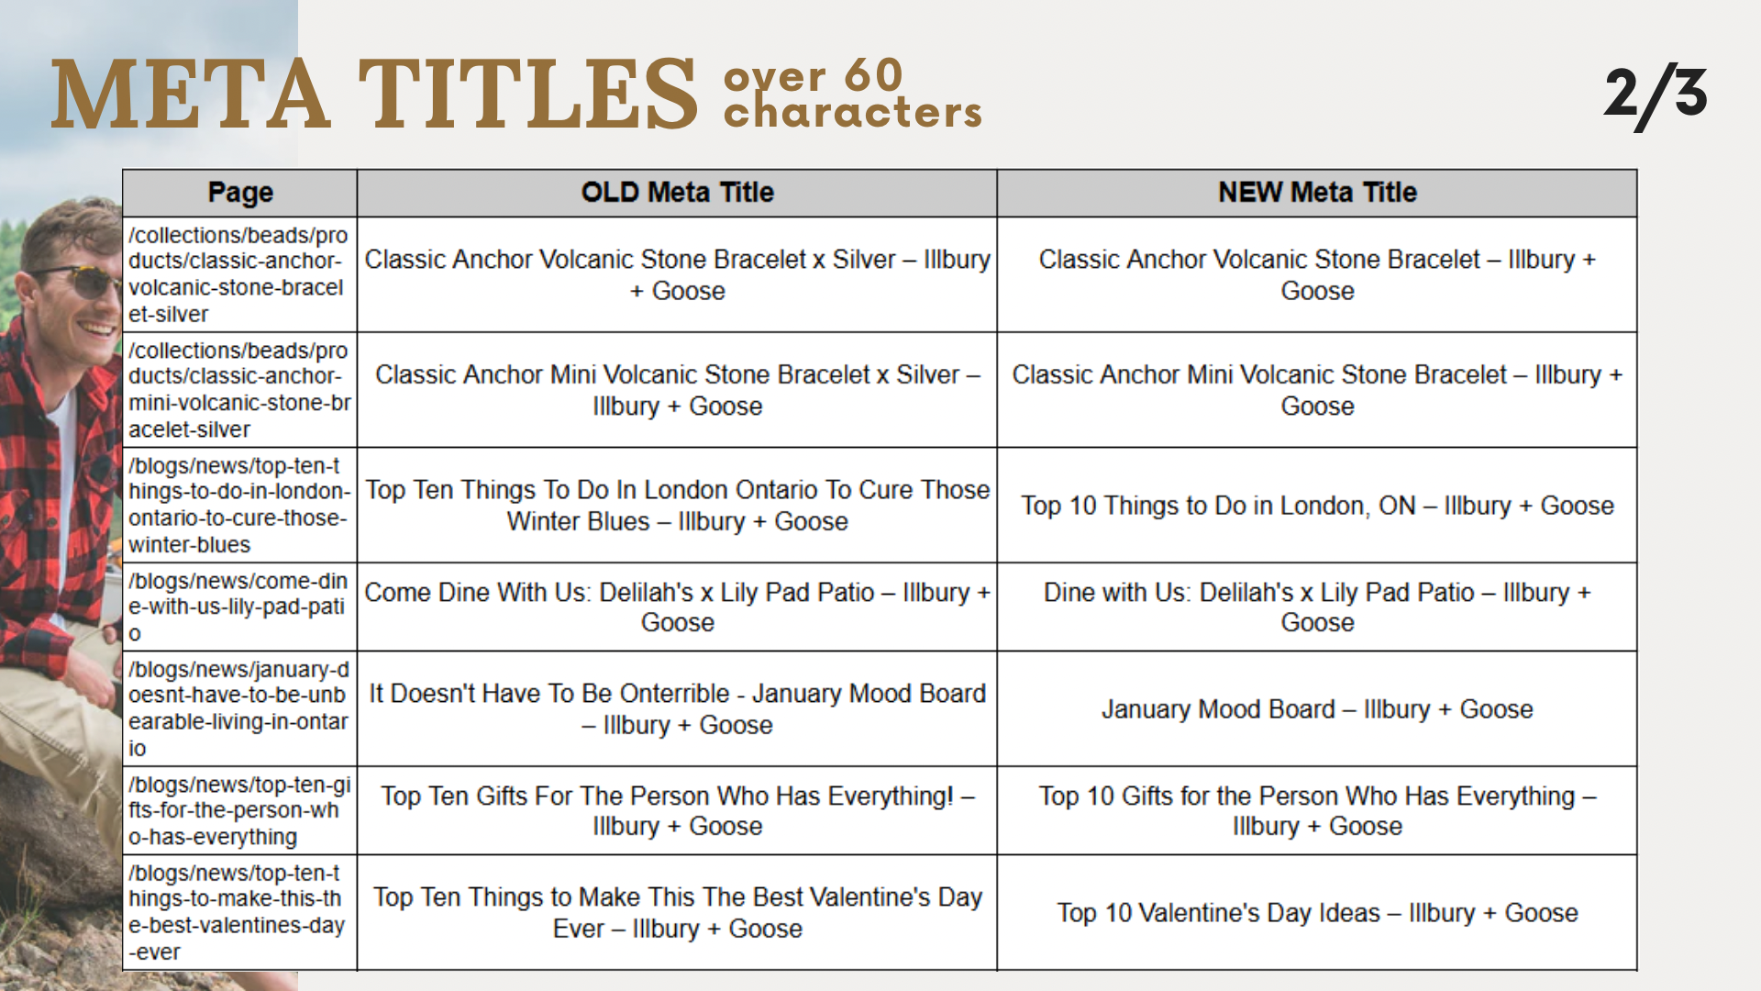Click the "Page" column header

(x=240, y=193)
